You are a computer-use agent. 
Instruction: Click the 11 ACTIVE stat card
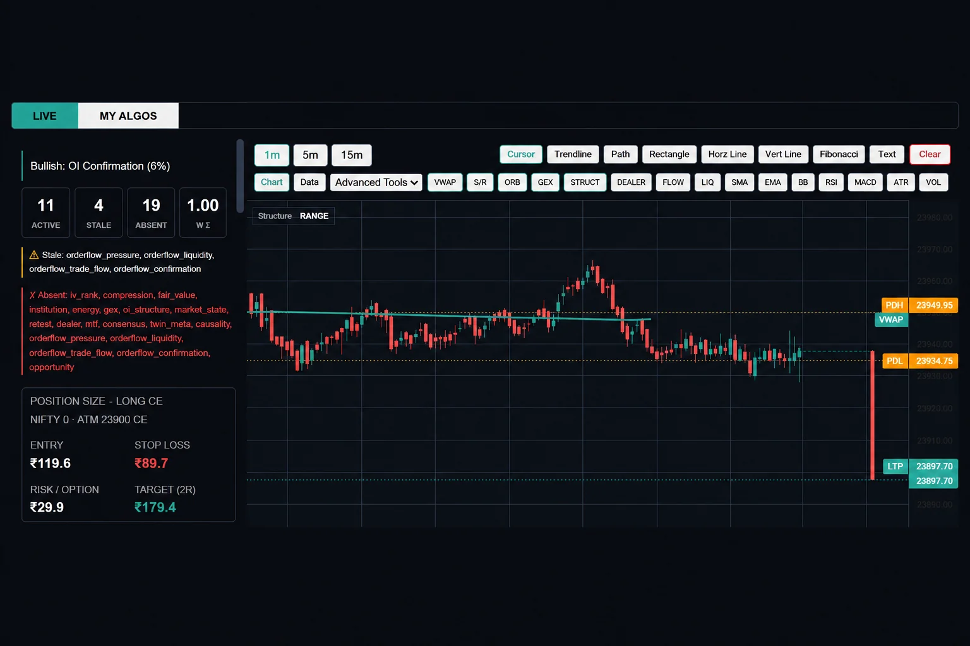(x=46, y=213)
